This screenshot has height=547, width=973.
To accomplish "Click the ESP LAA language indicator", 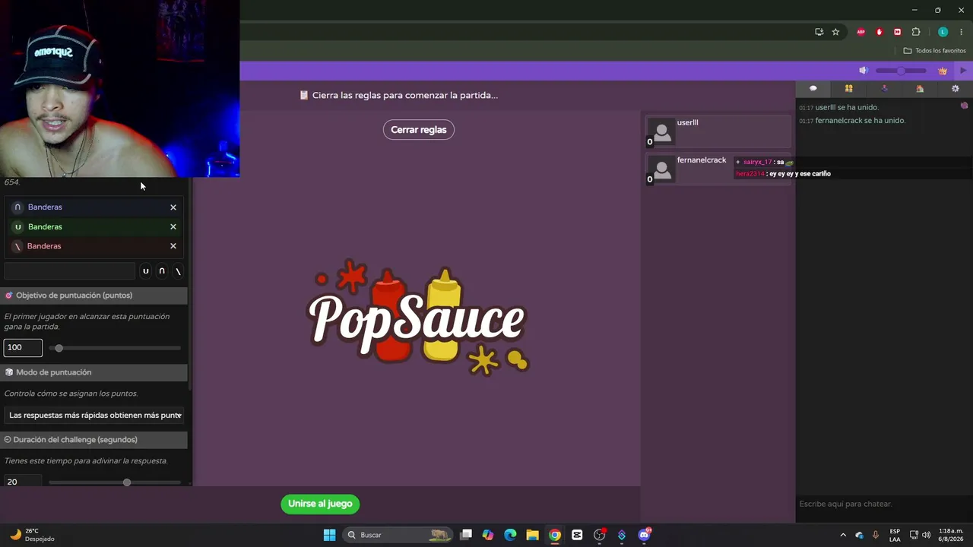I will pos(895,535).
